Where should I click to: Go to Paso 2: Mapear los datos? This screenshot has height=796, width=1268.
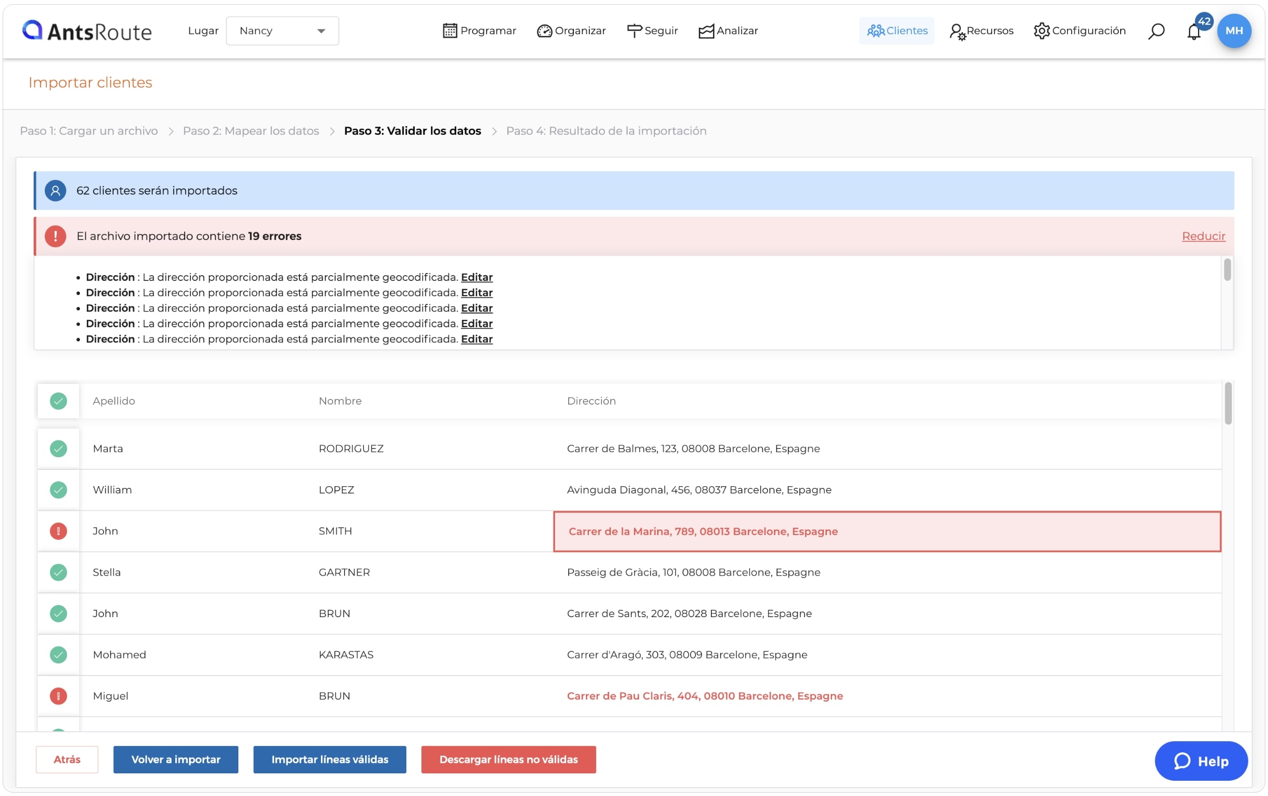pyautogui.click(x=250, y=130)
